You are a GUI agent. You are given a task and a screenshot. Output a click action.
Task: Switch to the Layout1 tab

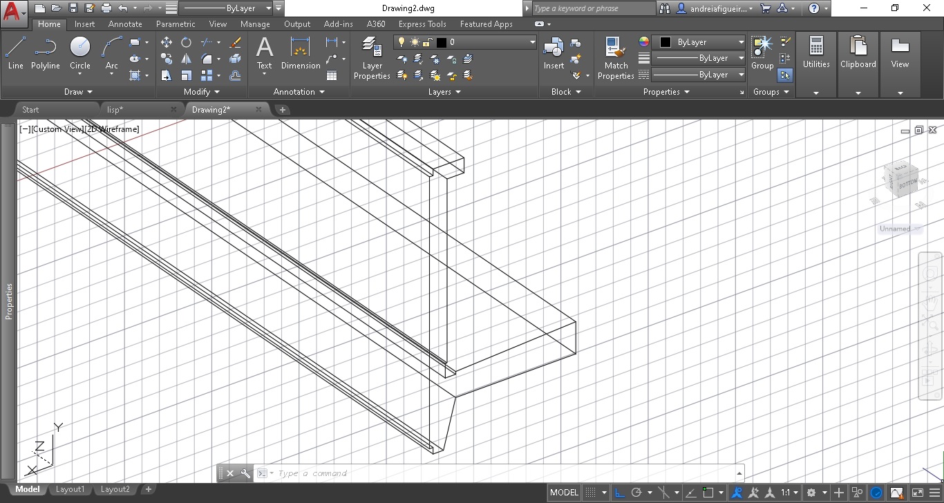pos(70,489)
